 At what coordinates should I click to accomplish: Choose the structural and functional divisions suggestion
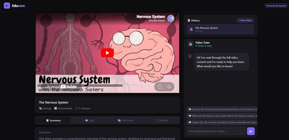(x=222, y=109)
